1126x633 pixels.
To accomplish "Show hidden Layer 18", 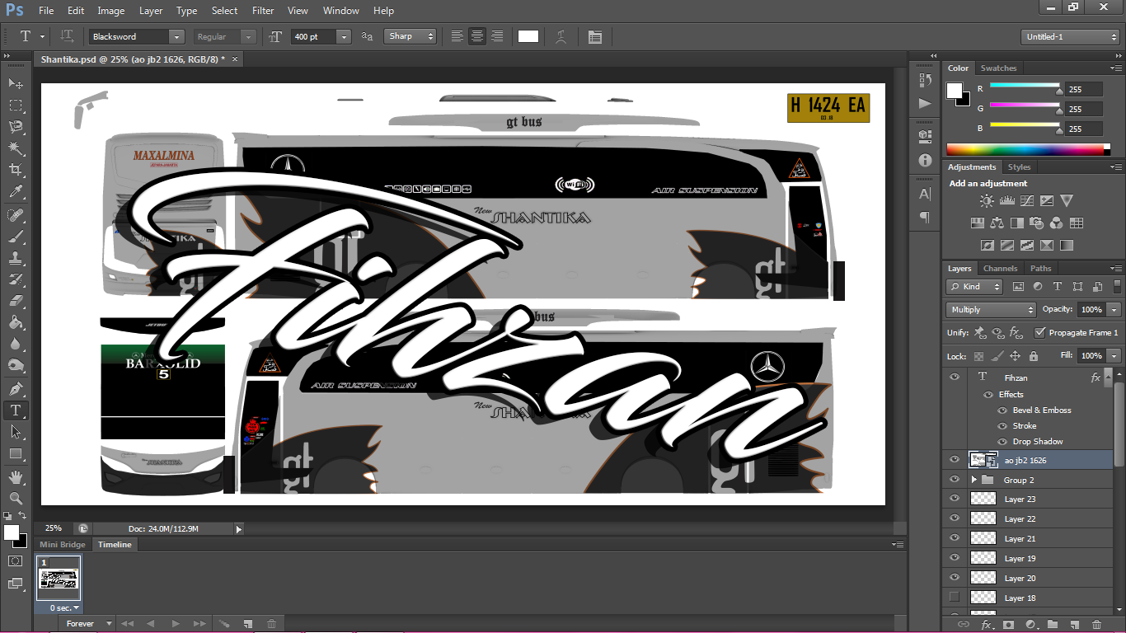I will click(x=955, y=598).
